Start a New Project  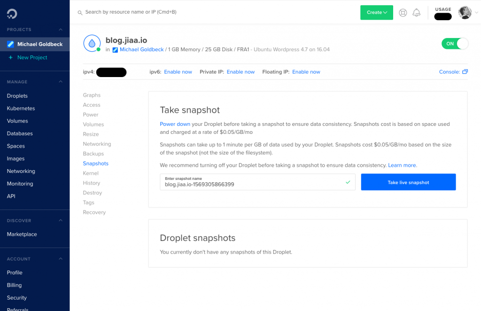pos(32,57)
